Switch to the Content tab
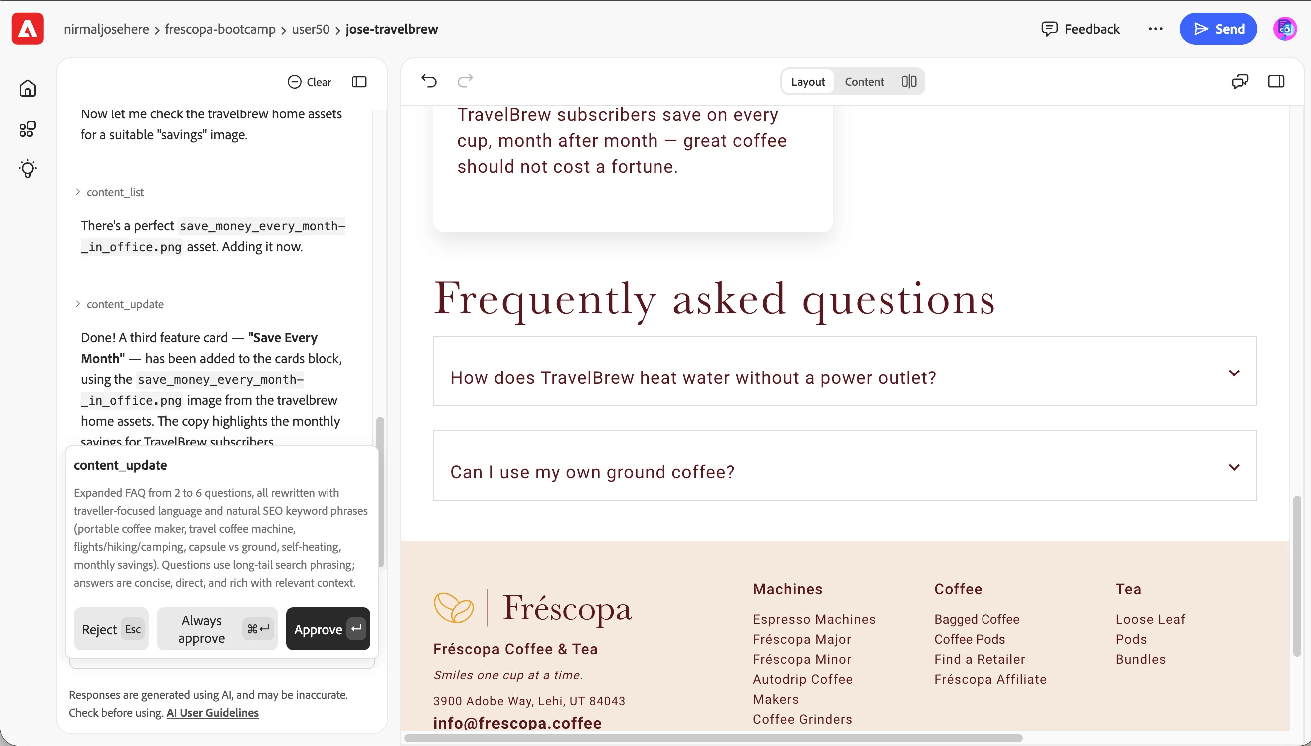The height and width of the screenshot is (746, 1311). [x=864, y=81]
